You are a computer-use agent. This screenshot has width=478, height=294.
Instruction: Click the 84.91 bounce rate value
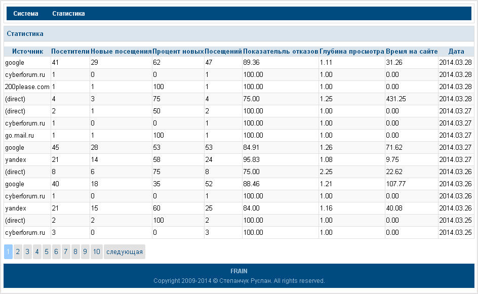tap(251, 147)
